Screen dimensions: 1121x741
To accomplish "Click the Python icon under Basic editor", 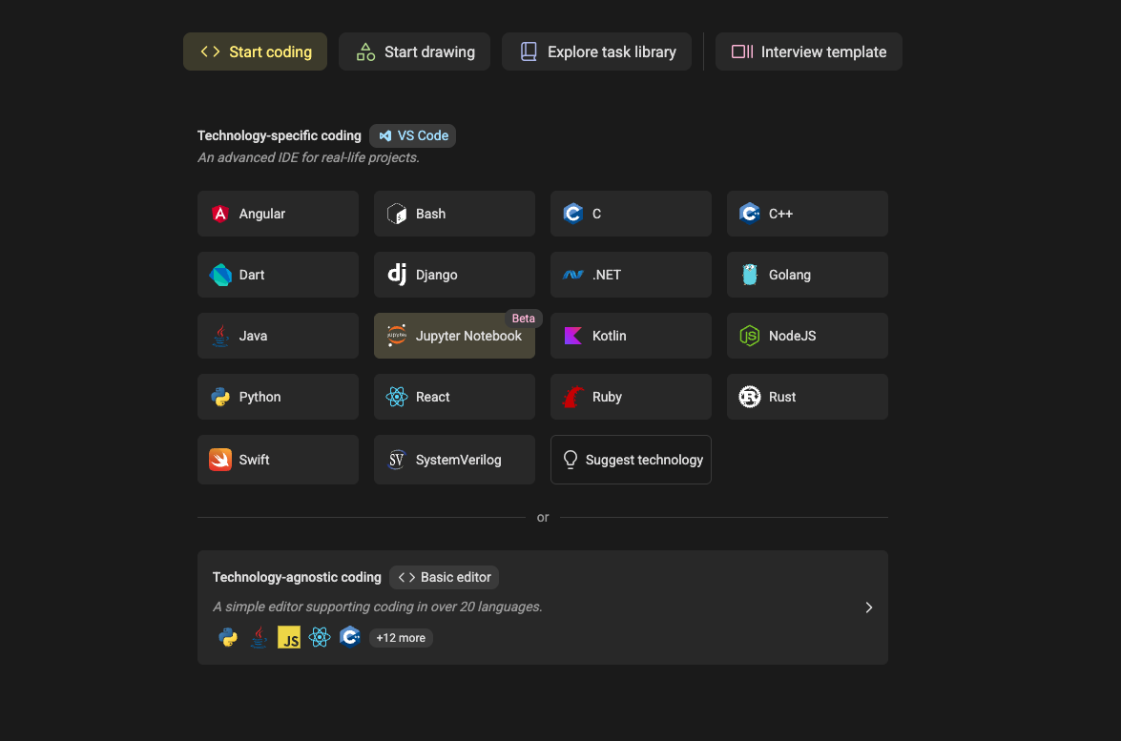I will pos(228,637).
